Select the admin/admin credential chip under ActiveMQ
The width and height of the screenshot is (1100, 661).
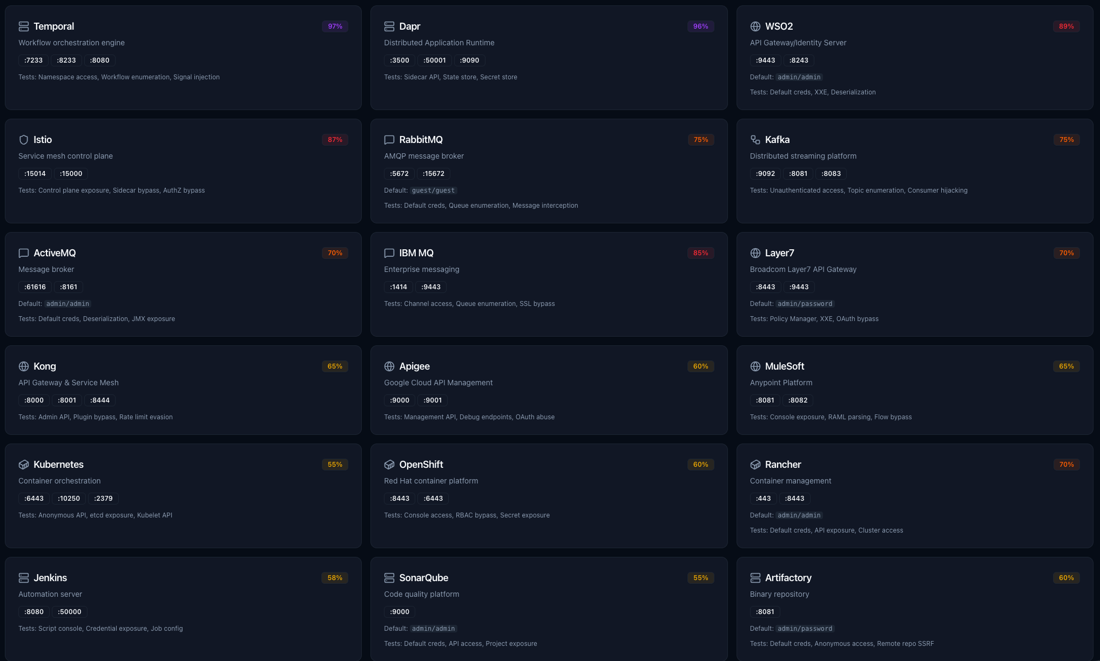68,303
